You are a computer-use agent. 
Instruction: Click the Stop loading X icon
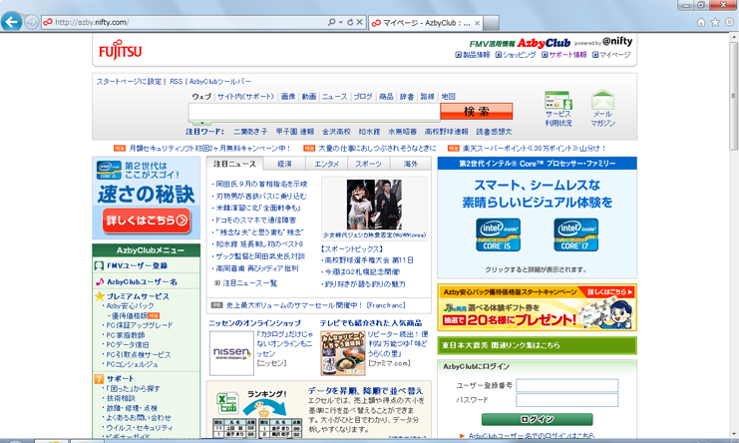pos(360,22)
